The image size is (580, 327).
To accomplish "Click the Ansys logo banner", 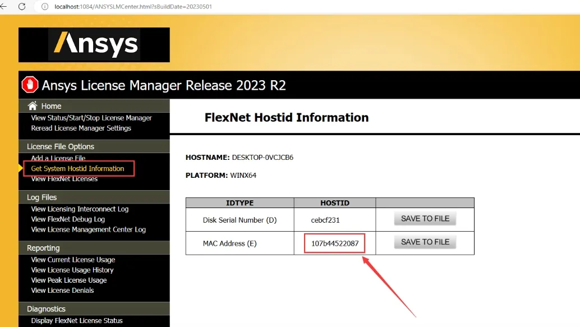I will pos(94,45).
